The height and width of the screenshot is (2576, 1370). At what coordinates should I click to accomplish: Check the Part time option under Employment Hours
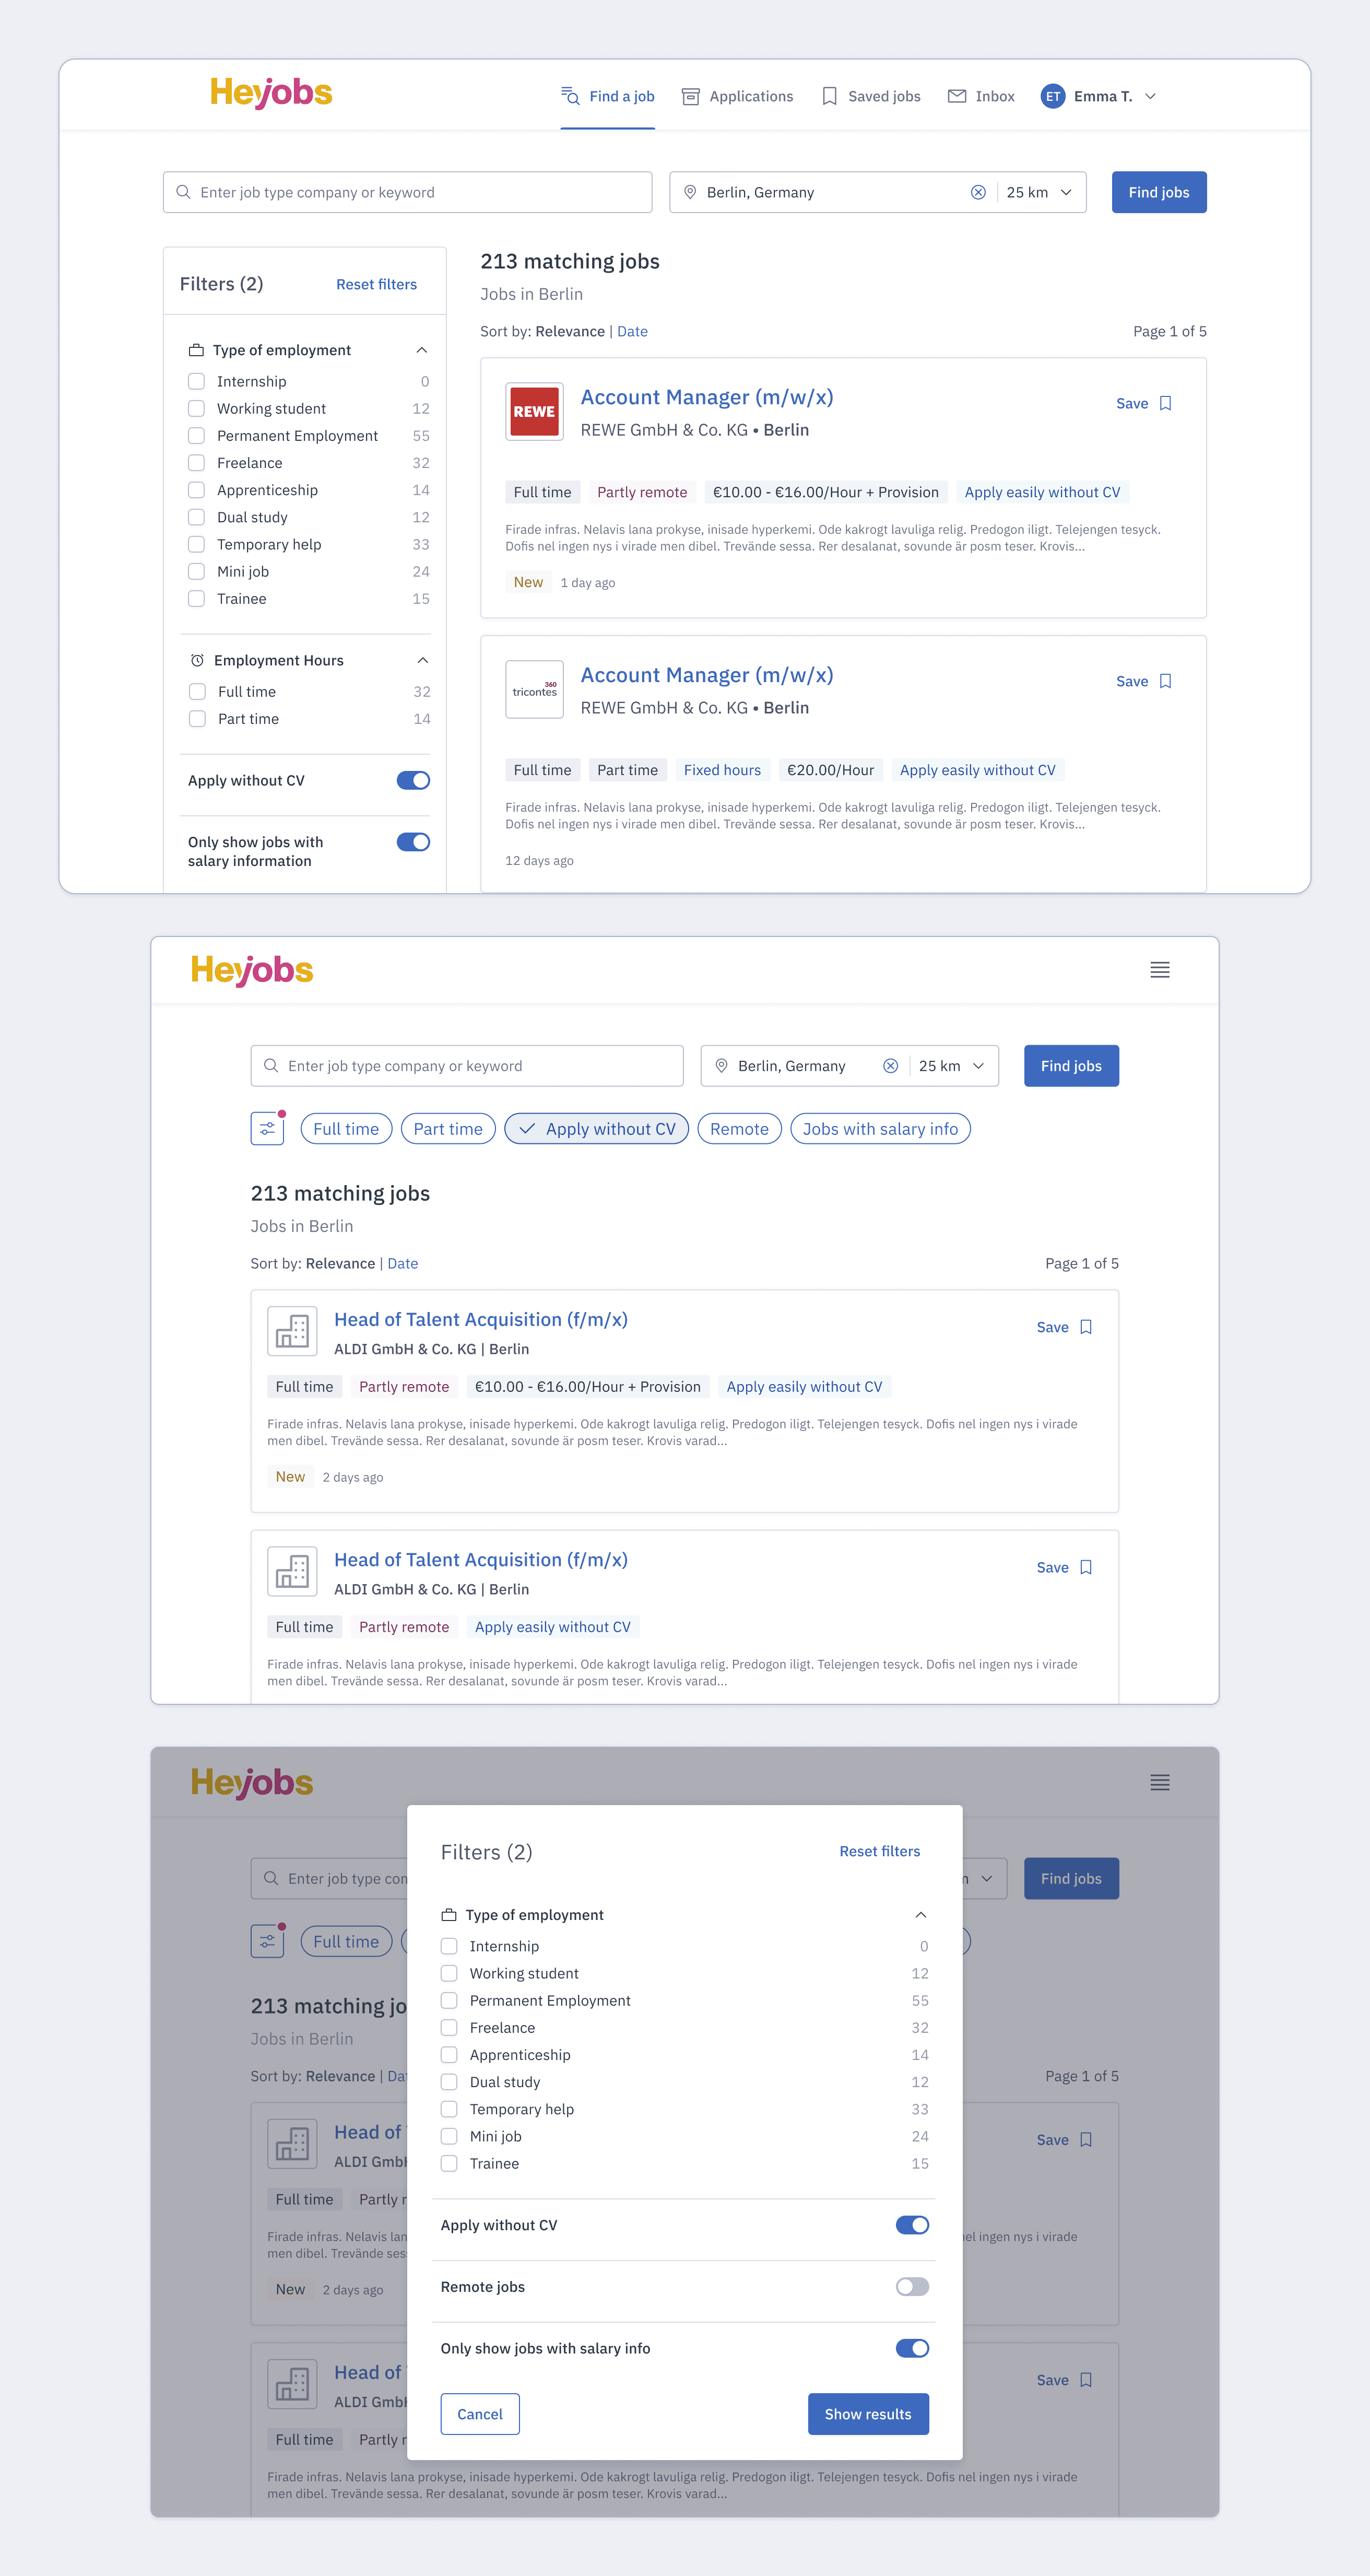click(x=198, y=719)
